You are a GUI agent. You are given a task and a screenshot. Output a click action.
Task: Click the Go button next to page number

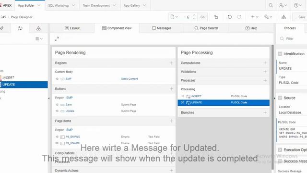tap(202, 17)
